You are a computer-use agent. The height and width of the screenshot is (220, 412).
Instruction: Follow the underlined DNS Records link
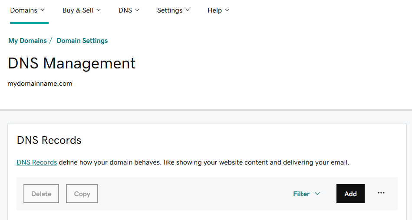(37, 162)
